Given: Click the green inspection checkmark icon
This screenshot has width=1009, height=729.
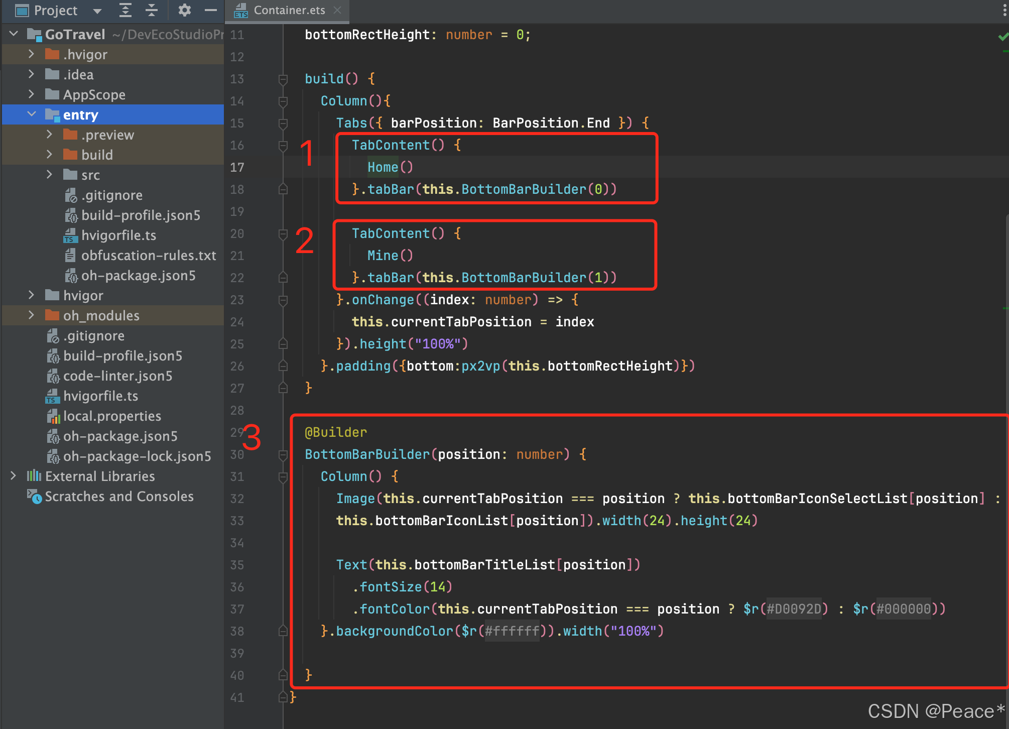Looking at the screenshot, I should point(1002,37).
